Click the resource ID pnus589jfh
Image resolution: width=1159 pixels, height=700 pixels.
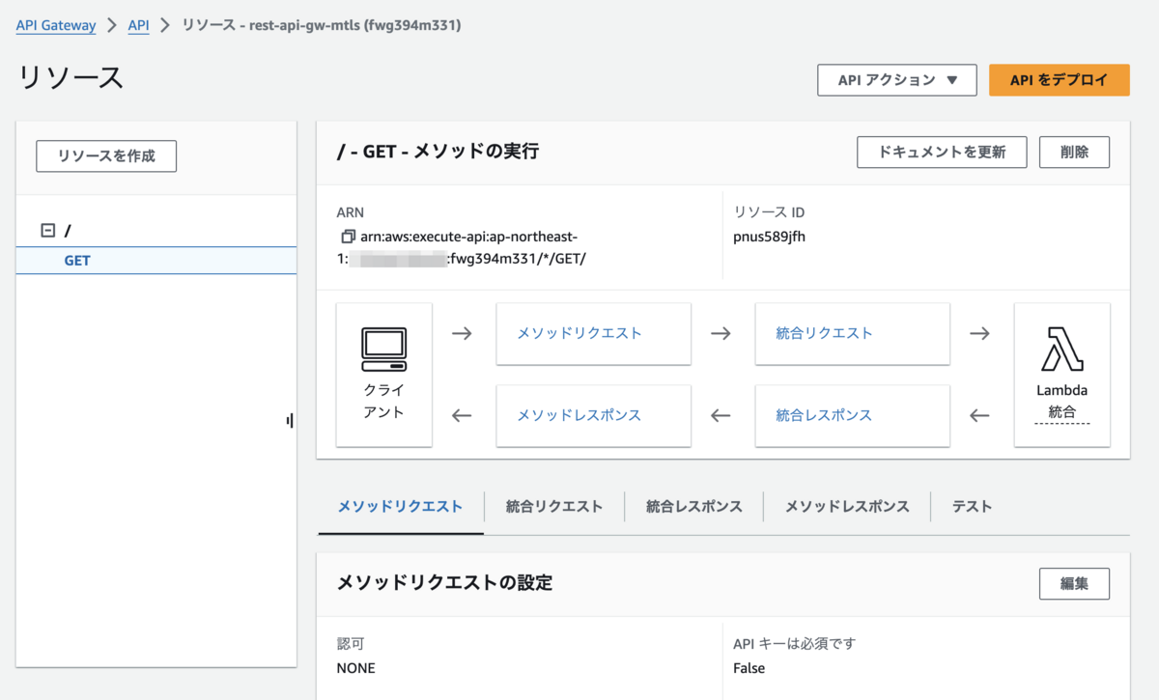770,237
